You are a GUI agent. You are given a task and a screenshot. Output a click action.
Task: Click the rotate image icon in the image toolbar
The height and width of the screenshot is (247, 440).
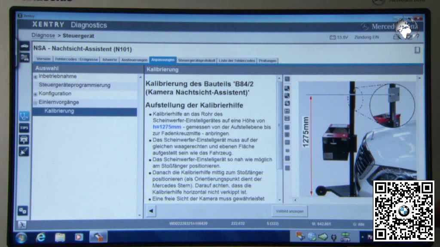point(287,103)
